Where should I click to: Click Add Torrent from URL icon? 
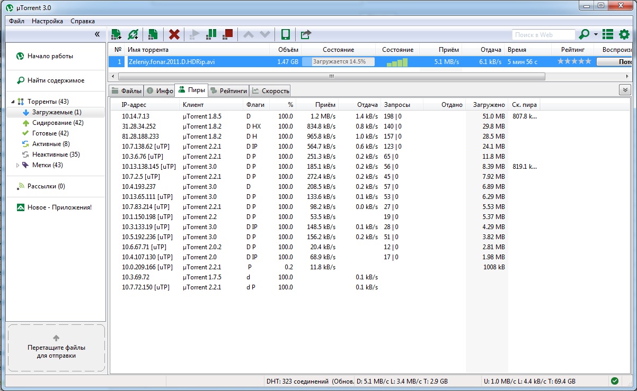pyautogui.click(x=133, y=34)
